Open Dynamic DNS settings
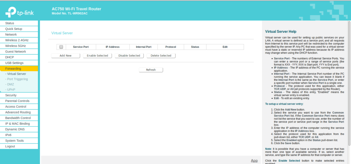 click(15, 129)
